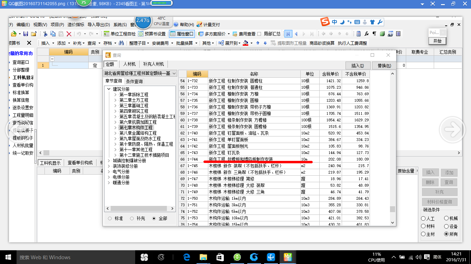Click the image viewer next arrow

point(452,130)
